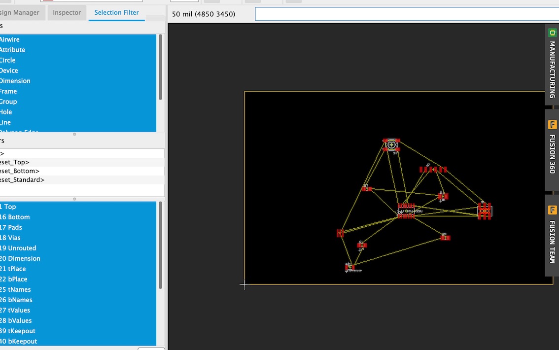Toggle layer 1 Top in filter

click(78, 207)
